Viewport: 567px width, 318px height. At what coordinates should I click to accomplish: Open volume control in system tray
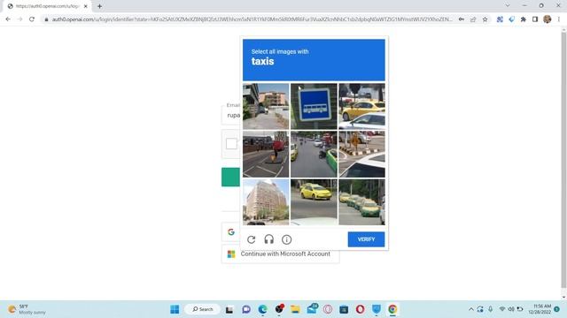point(511,309)
